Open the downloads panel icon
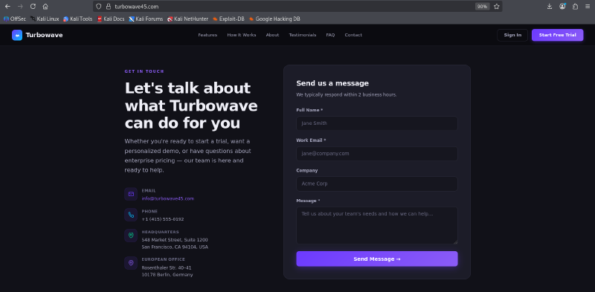Viewport: 595px width, 292px height. point(550,7)
